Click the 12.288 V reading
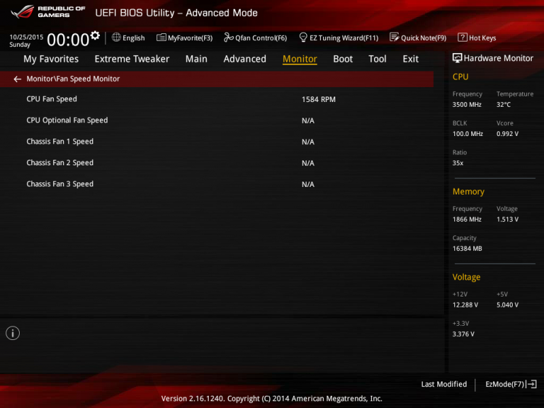 click(x=465, y=305)
